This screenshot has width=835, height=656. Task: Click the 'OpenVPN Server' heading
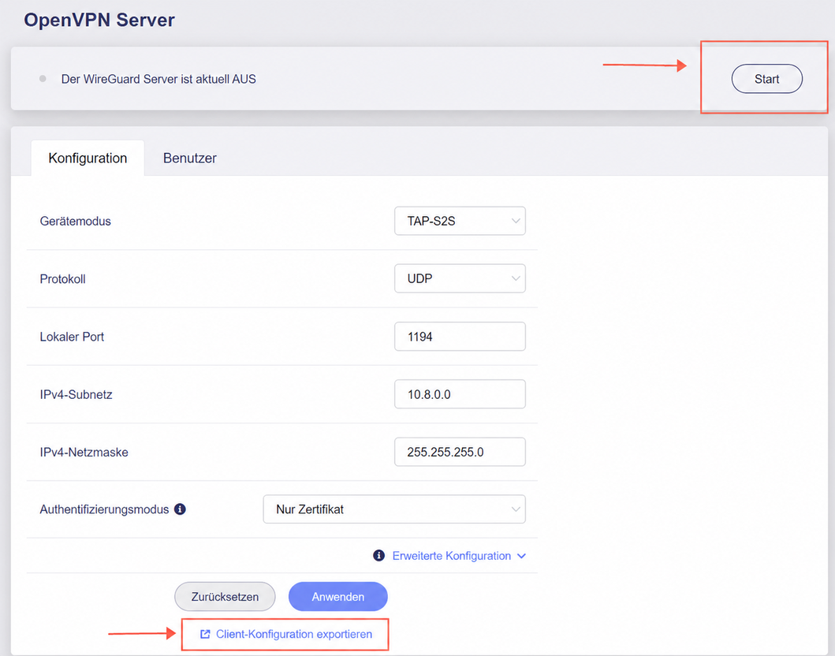[x=99, y=20]
